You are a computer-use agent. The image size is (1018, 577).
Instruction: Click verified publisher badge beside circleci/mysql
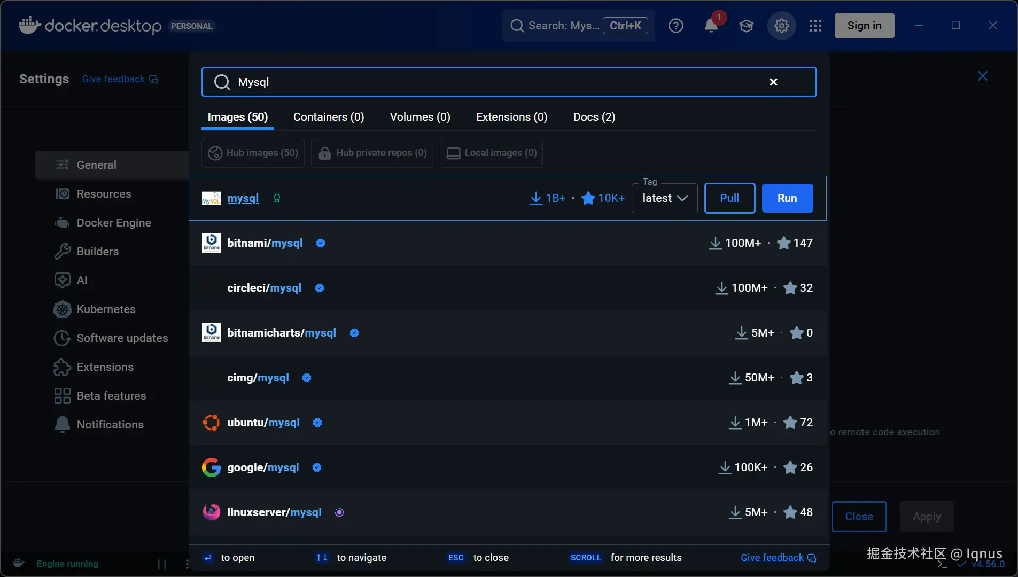(320, 288)
